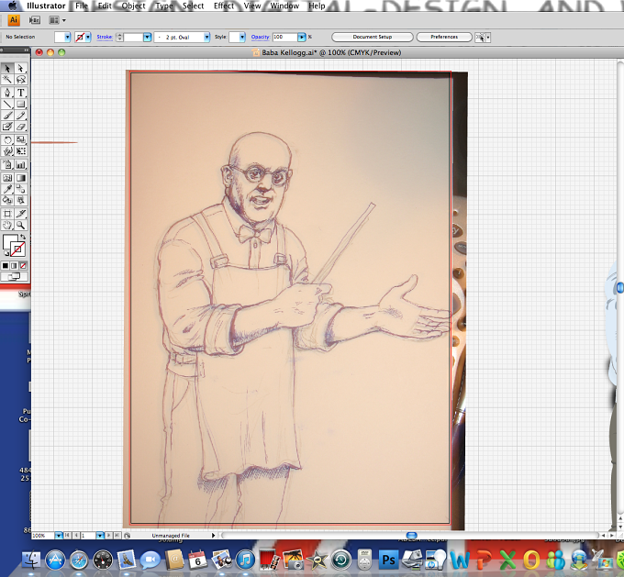Reset to default fill and stroke
Viewport: 624px width, 577px height.
click(6, 253)
